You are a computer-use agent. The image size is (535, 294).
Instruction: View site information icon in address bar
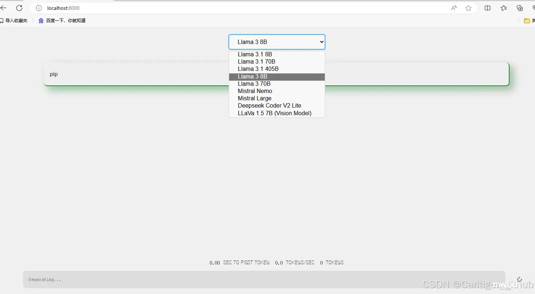pos(39,8)
